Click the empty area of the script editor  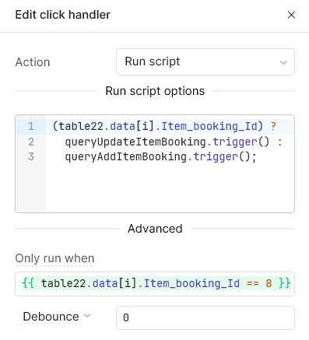click(x=170, y=188)
